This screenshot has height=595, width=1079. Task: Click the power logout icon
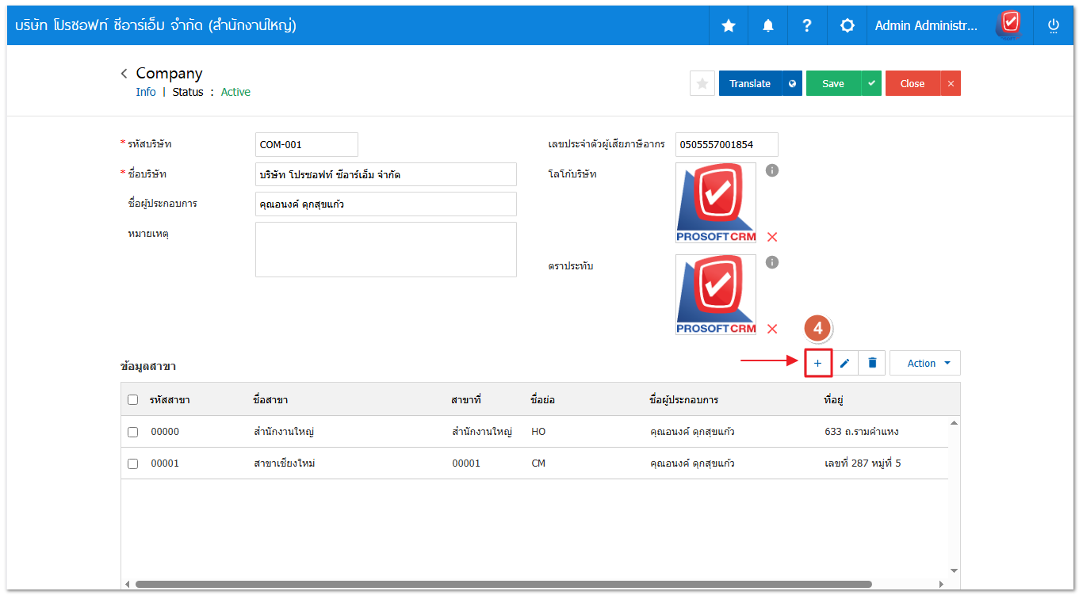[x=1054, y=25]
